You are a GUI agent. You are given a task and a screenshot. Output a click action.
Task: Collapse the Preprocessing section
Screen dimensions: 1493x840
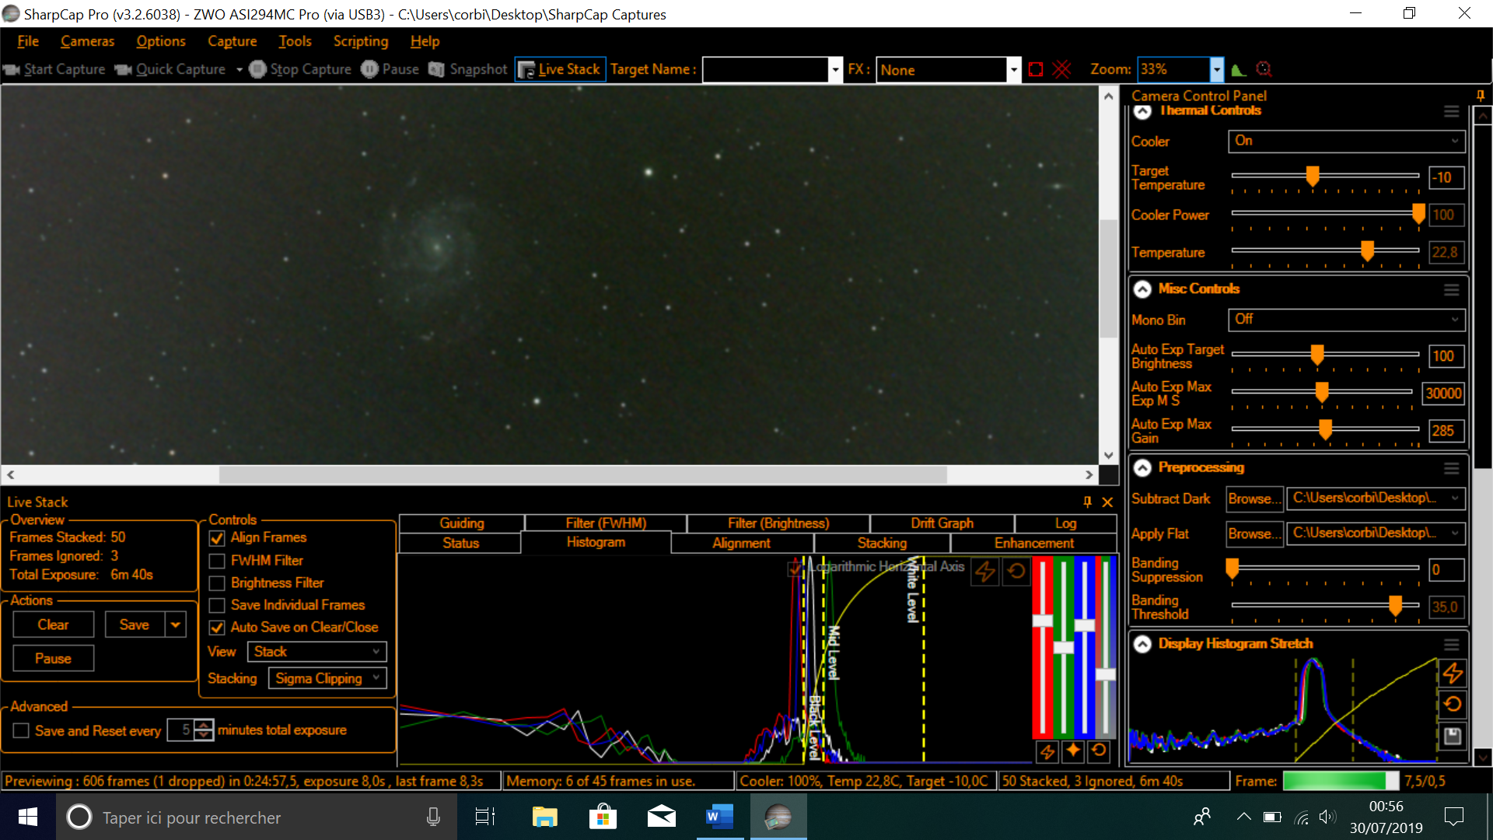tap(1142, 468)
